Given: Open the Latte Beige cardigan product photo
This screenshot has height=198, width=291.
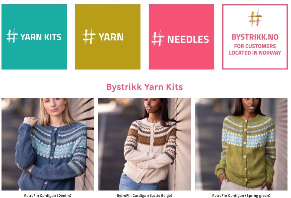Looking at the screenshot, I should 144,144.
